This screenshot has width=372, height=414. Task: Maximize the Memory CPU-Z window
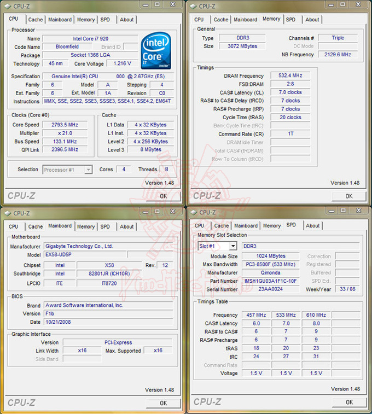pyautogui.click(x=342, y=4)
